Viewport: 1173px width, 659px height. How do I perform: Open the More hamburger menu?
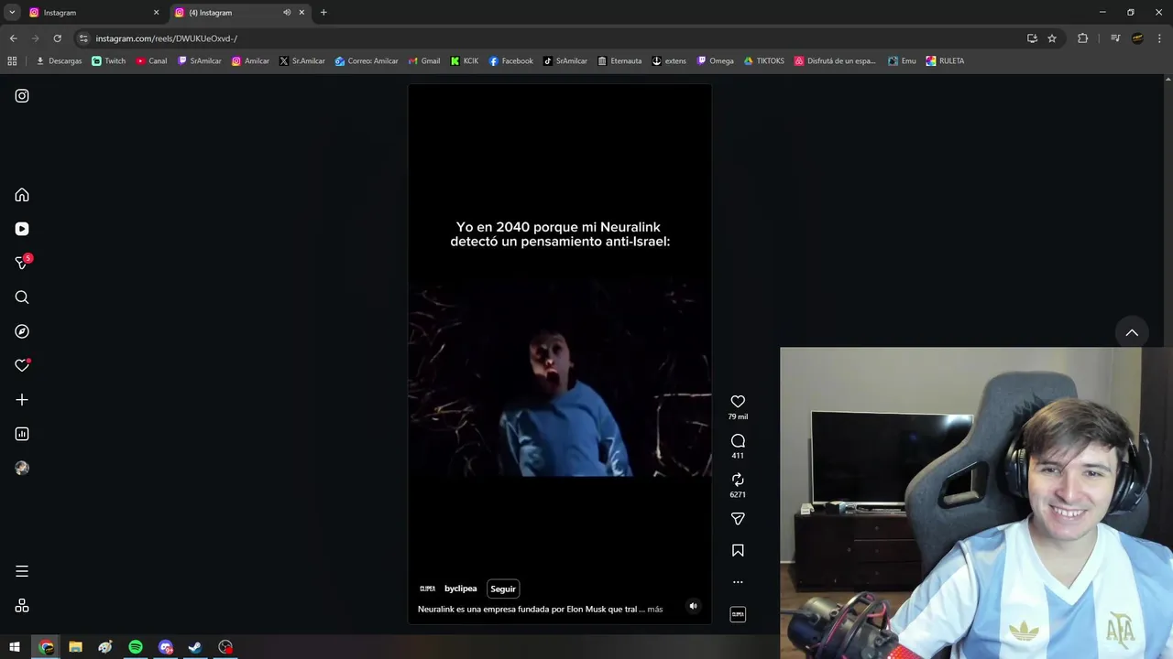[x=22, y=571]
